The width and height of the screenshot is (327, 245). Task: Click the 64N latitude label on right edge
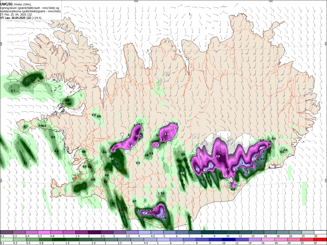[326, 180]
